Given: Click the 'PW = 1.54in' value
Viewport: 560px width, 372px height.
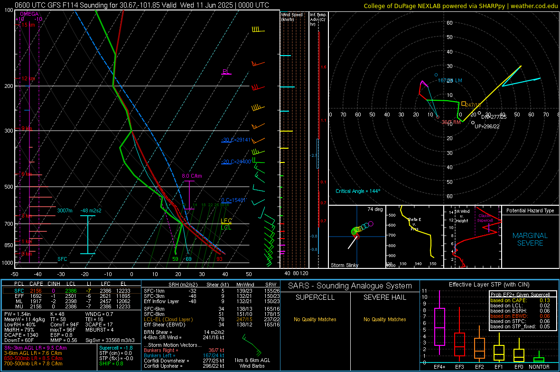Looking at the screenshot, I should 18,314.
